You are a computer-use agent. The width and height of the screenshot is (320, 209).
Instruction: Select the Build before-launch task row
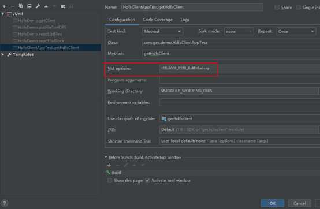pos(212,173)
